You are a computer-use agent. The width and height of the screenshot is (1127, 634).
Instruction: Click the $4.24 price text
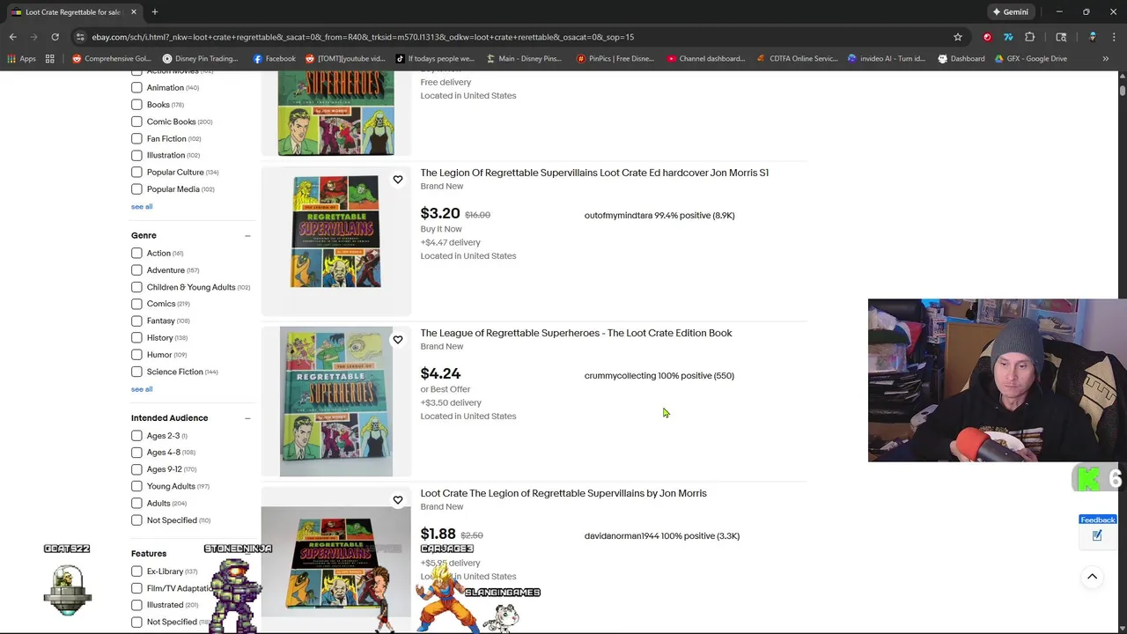point(440,374)
